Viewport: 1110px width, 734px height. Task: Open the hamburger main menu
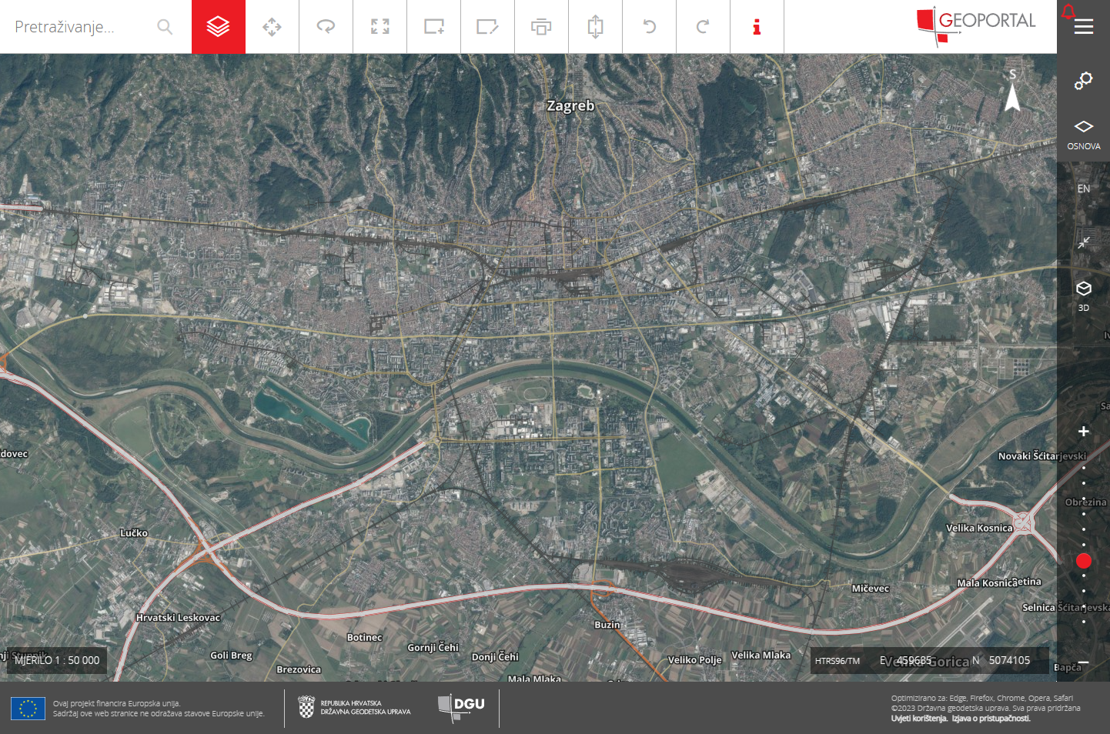pyautogui.click(x=1084, y=27)
